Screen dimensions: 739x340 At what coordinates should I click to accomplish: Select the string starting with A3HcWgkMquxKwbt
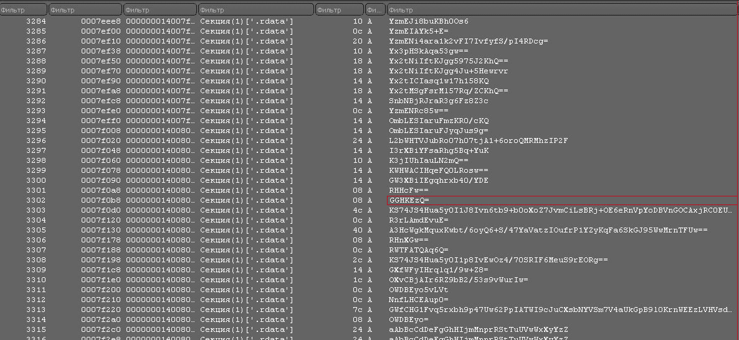548,230
